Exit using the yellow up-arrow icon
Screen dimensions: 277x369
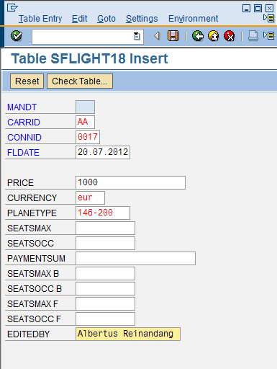pos(214,36)
